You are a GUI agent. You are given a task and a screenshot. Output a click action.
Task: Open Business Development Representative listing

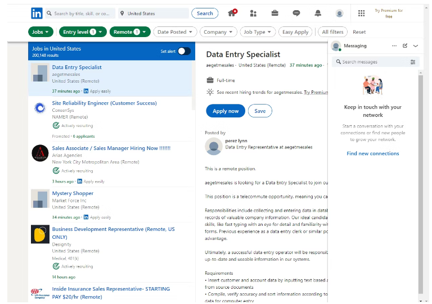click(113, 233)
